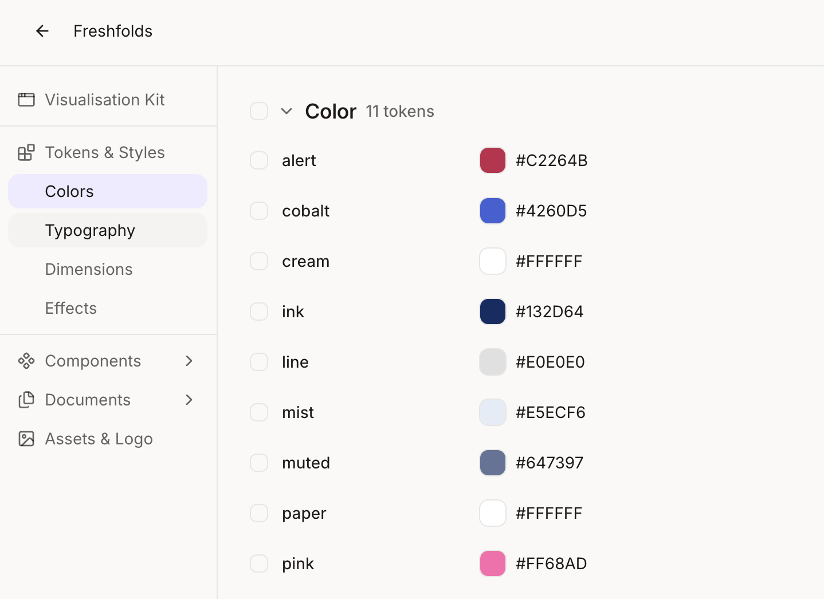The width and height of the screenshot is (824, 599).
Task: Click the Components diamond-grid icon
Action: pos(26,361)
